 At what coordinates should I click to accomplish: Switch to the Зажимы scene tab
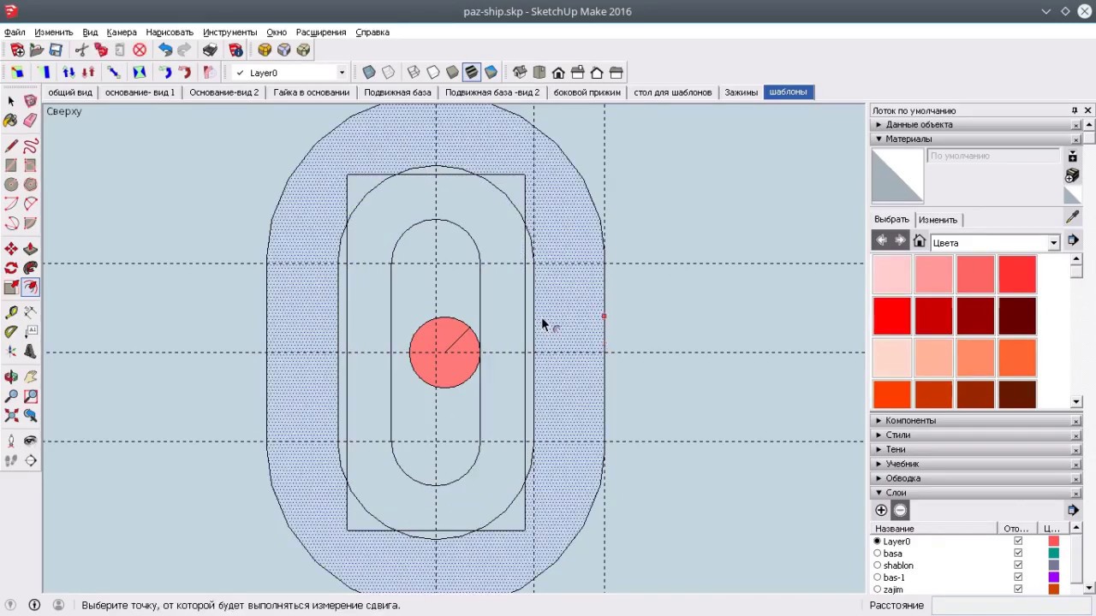(x=741, y=92)
